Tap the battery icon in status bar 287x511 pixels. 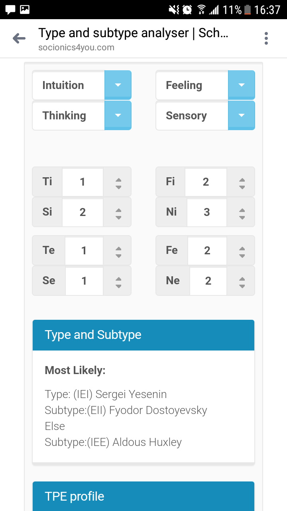[x=248, y=10]
